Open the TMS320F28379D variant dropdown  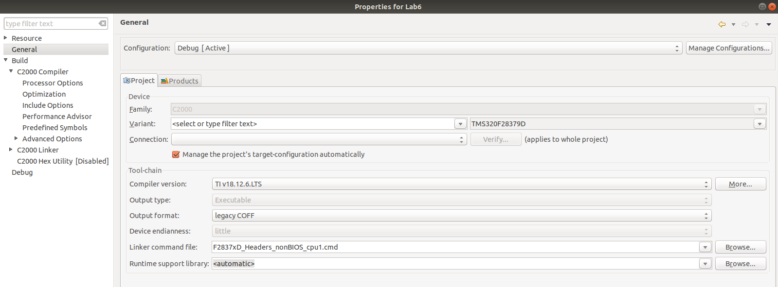pos(760,124)
